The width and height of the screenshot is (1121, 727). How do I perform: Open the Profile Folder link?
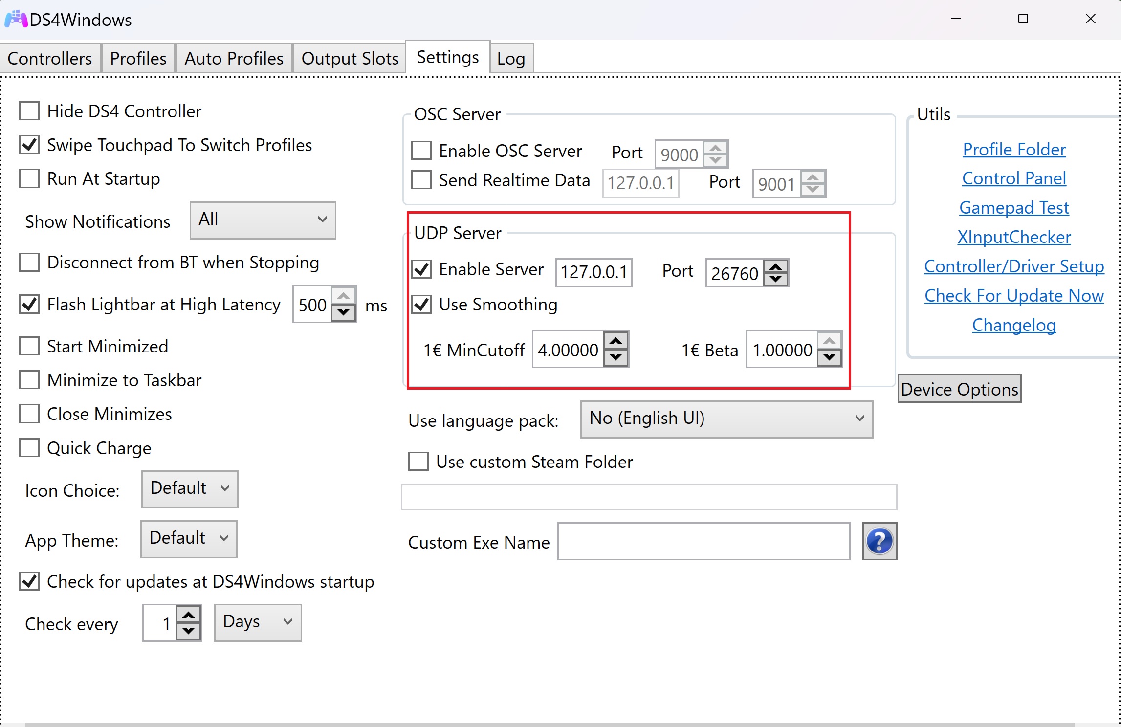1014,149
